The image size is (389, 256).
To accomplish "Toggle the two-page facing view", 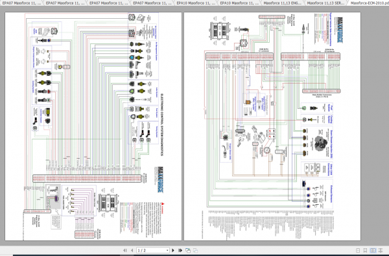I will pos(373,251).
